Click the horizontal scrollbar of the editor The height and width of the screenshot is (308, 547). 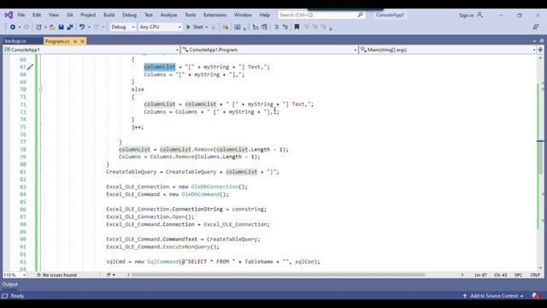[x=278, y=275]
